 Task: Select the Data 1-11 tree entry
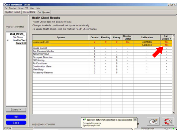(x=21, y=43)
